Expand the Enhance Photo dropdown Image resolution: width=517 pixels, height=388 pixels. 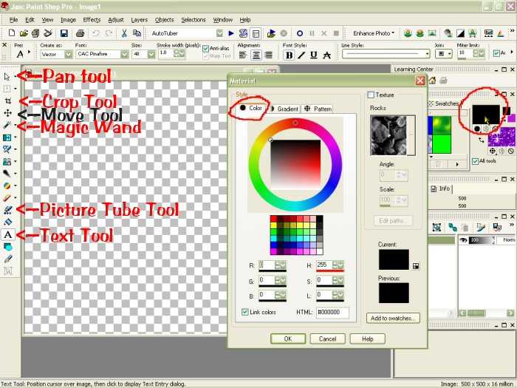tap(374, 33)
